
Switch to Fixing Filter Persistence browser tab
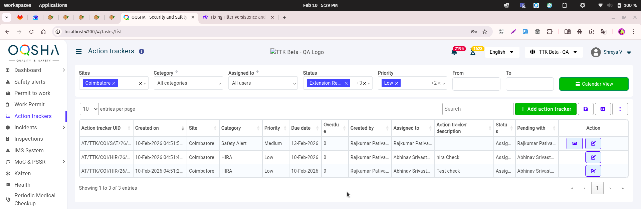tap(238, 17)
